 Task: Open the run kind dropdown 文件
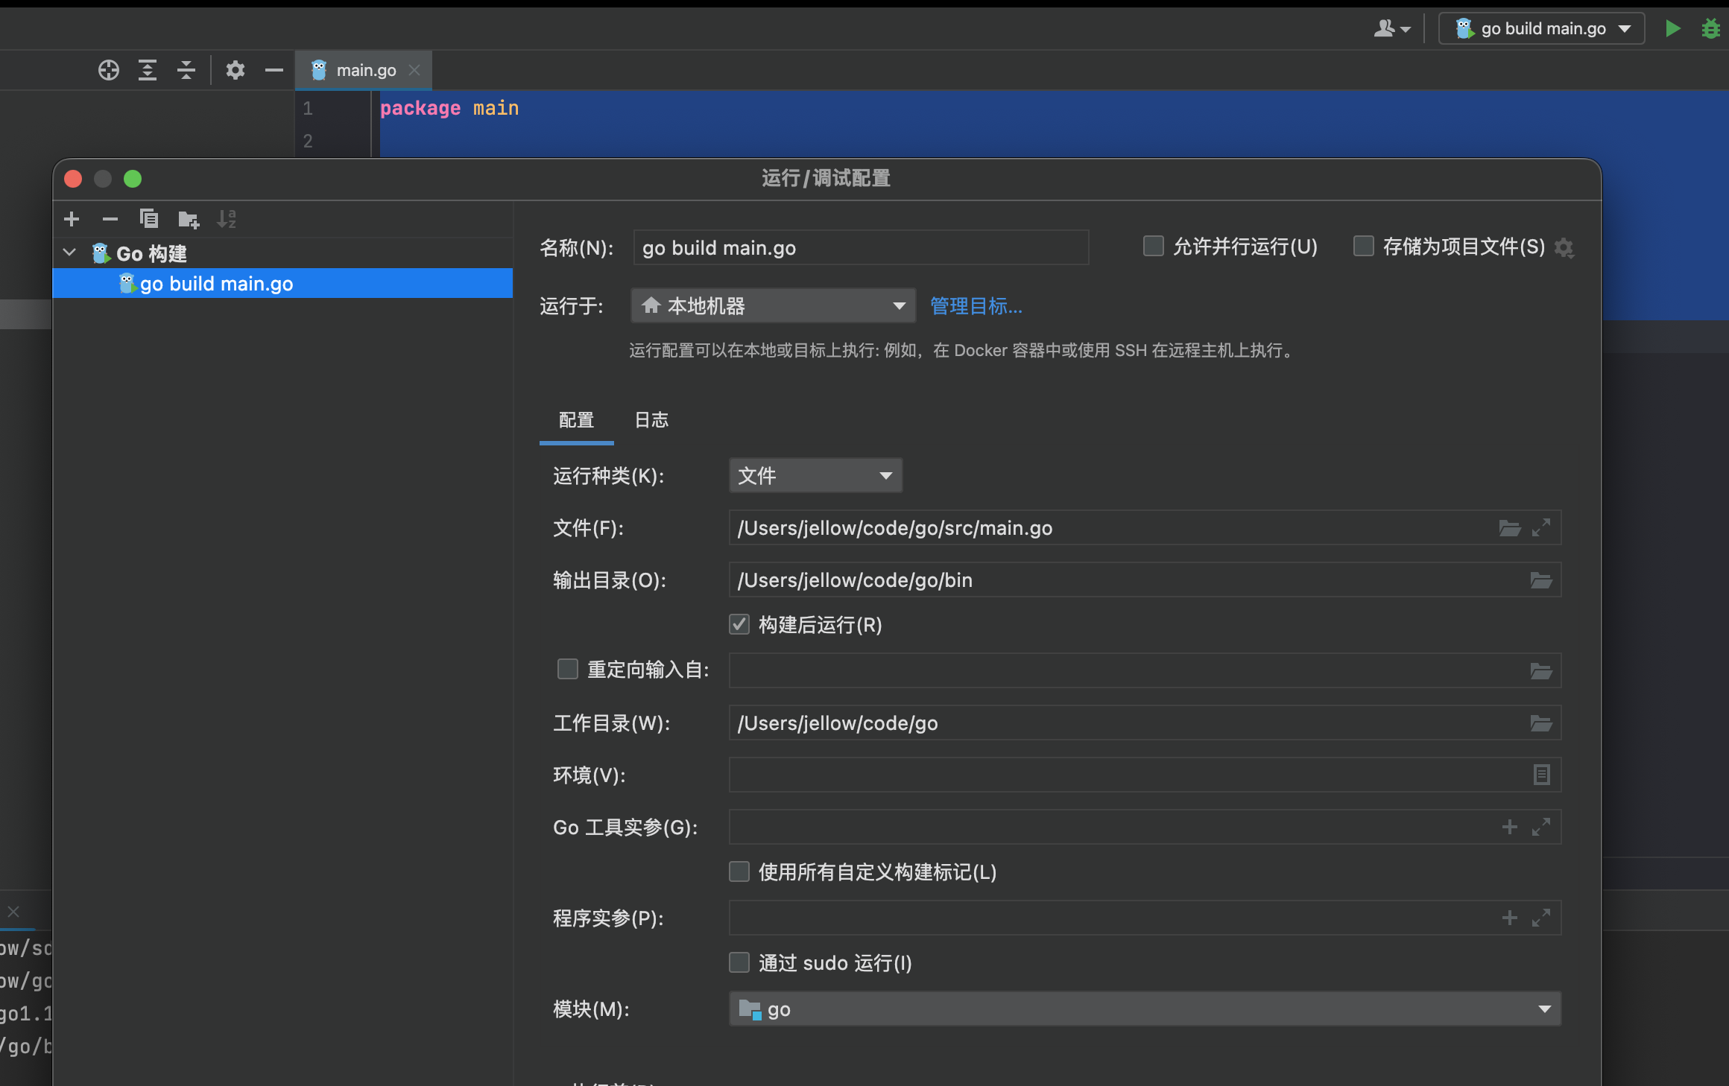(x=815, y=476)
